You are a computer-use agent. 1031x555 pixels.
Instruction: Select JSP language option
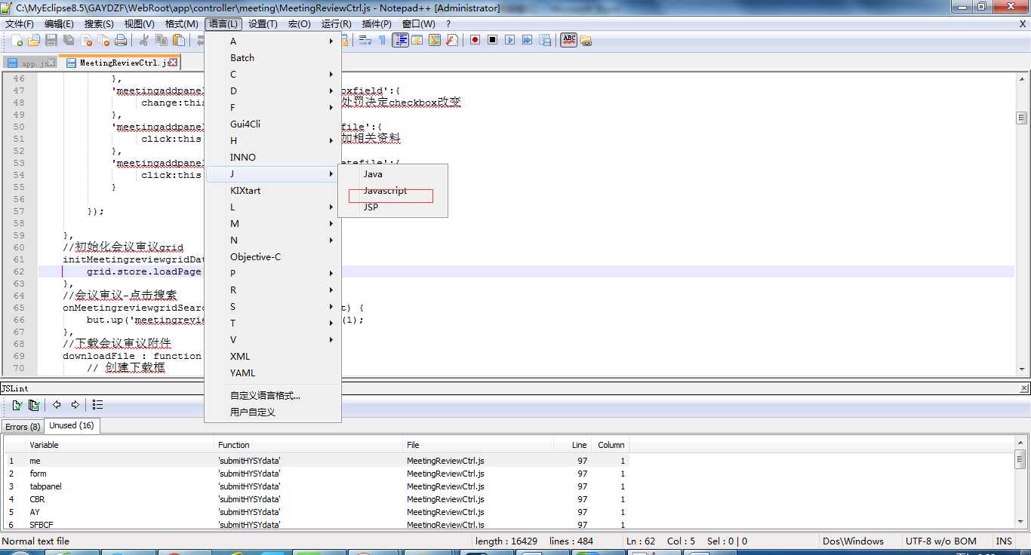(x=392, y=207)
